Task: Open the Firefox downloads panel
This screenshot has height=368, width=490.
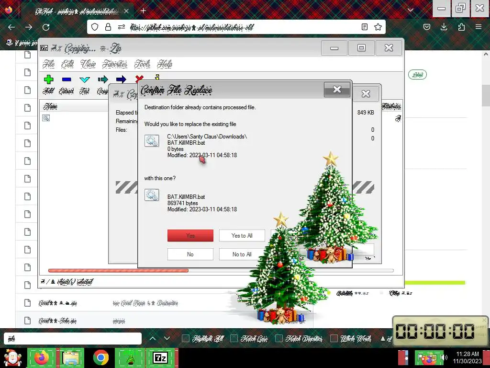Action: 444,27
